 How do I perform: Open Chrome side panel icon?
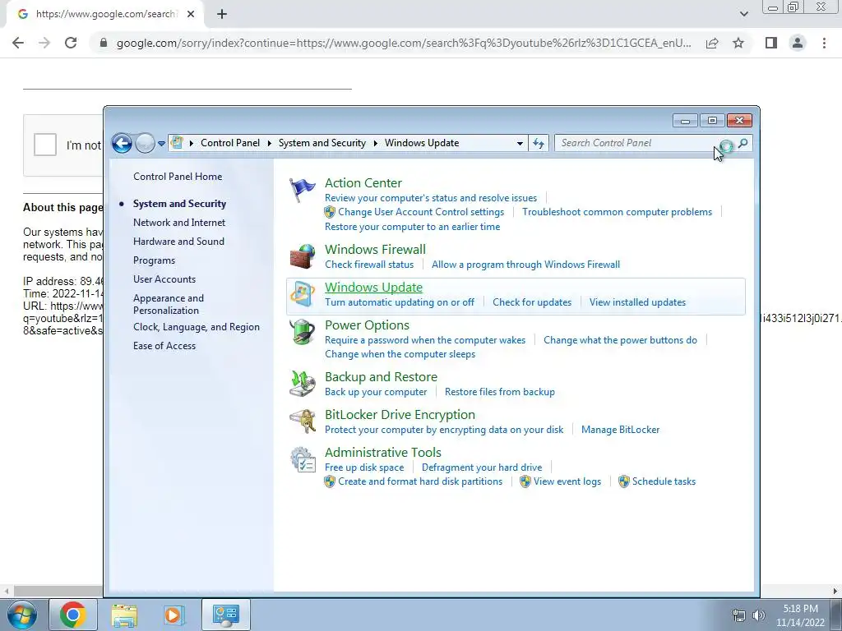[771, 43]
